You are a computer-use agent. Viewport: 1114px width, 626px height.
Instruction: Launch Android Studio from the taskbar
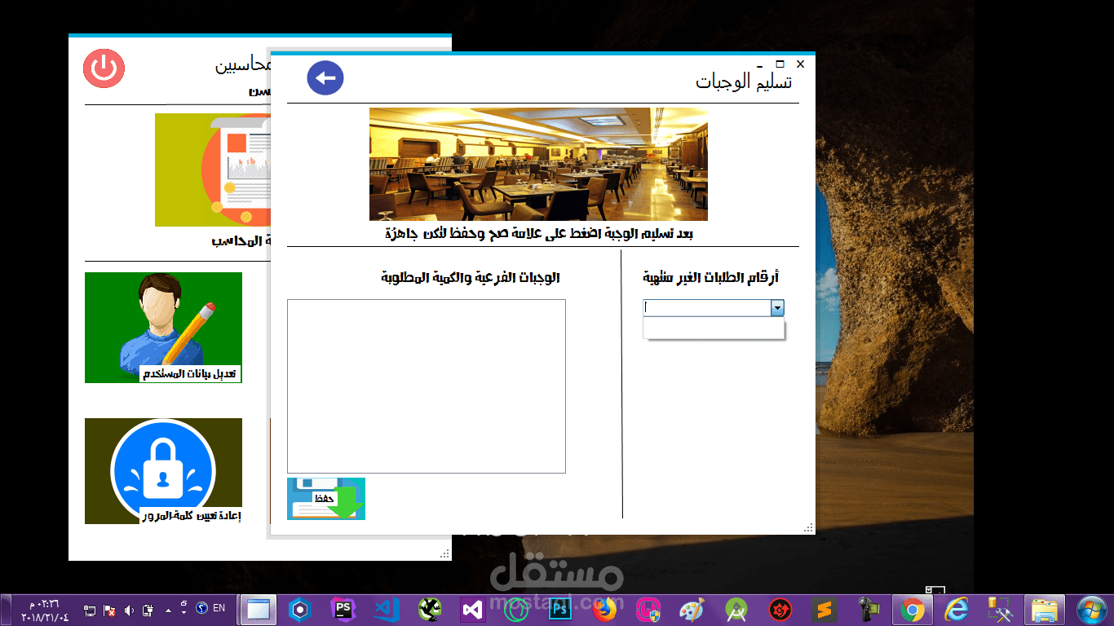tap(736, 609)
